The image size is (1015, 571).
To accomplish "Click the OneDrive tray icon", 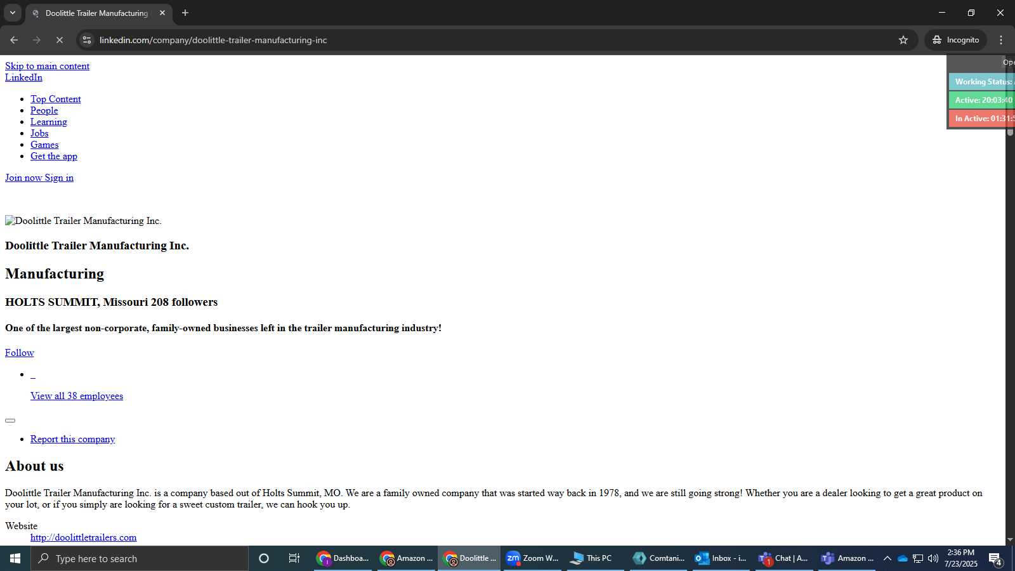I will click(x=902, y=558).
